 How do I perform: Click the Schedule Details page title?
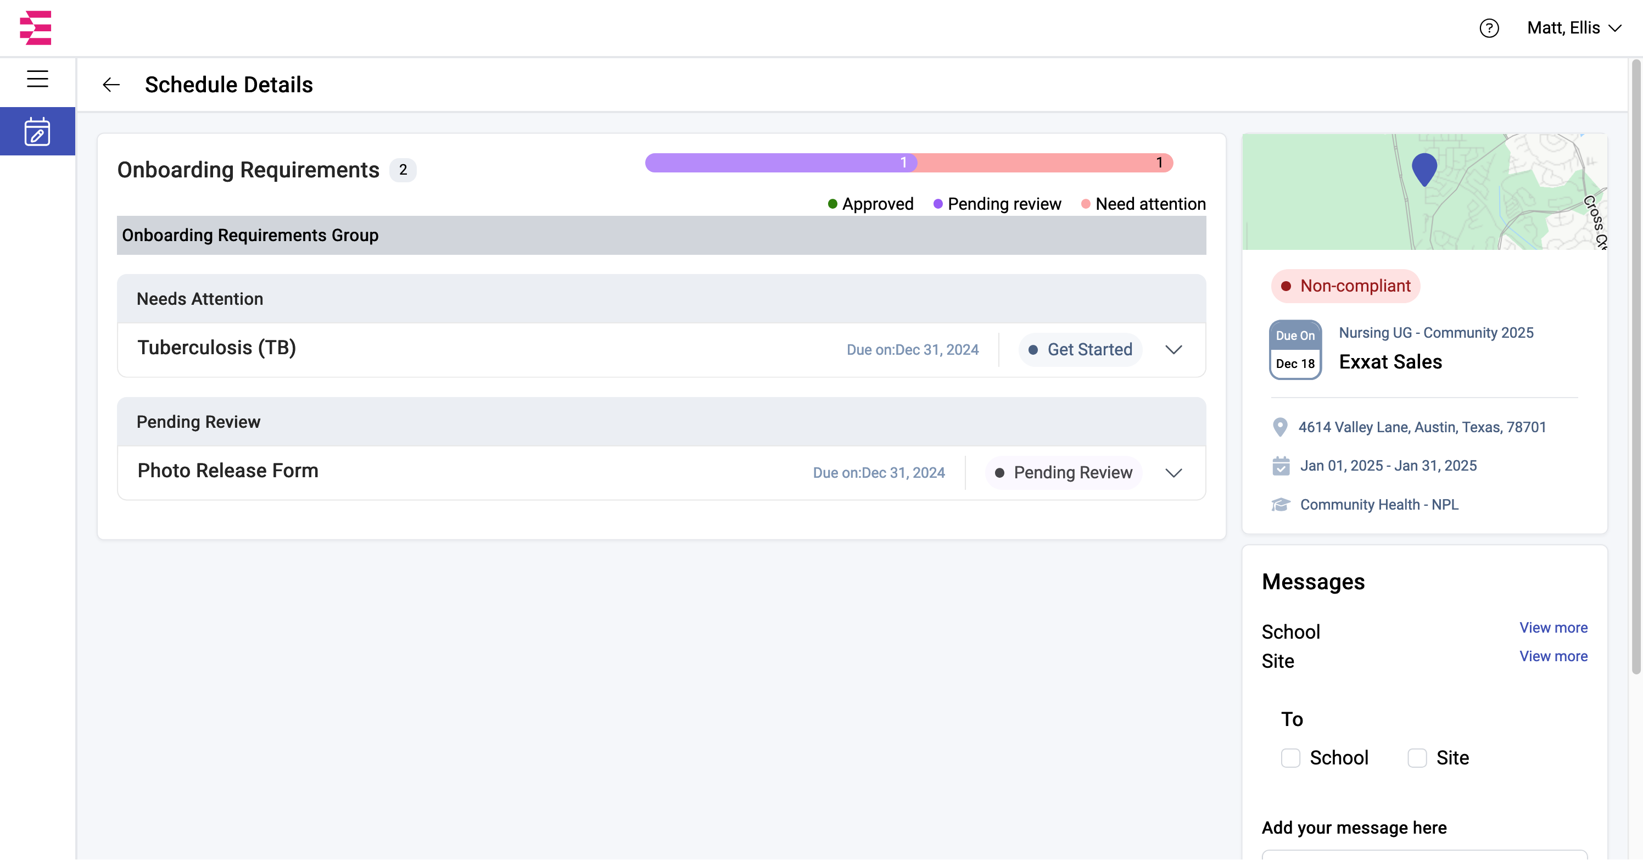228,85
